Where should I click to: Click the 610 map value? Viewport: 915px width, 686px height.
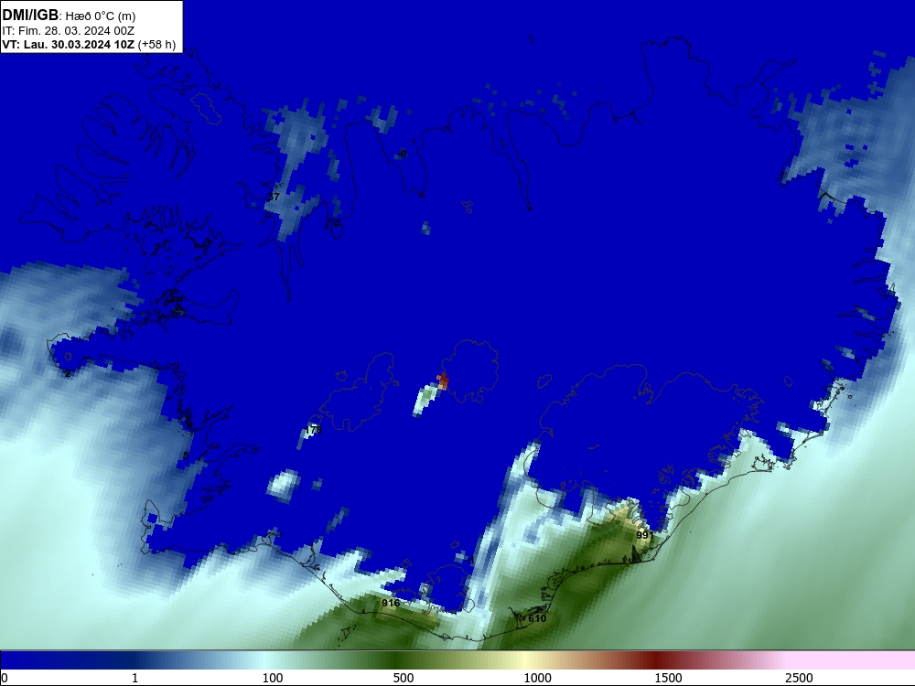537,618
